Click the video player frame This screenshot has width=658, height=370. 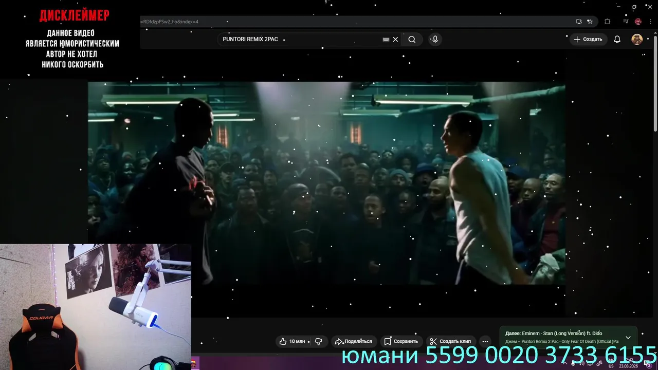(x=326, y=183)
